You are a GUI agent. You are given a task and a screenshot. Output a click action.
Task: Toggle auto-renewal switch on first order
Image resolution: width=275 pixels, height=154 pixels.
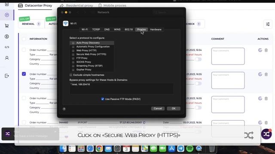198,59
